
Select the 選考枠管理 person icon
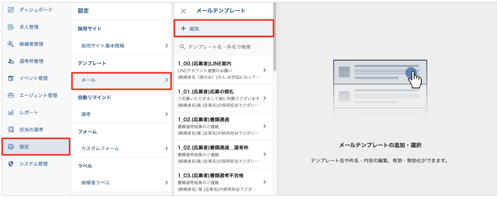point(11,61)
